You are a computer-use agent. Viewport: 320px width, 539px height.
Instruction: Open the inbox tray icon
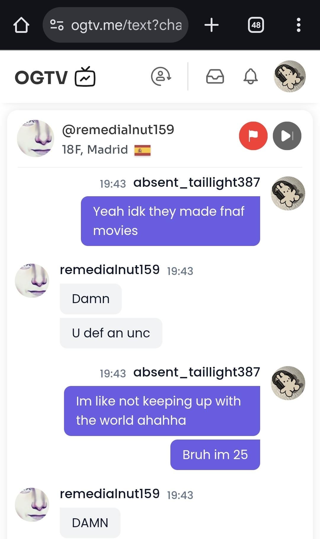[x=215, y=77]
